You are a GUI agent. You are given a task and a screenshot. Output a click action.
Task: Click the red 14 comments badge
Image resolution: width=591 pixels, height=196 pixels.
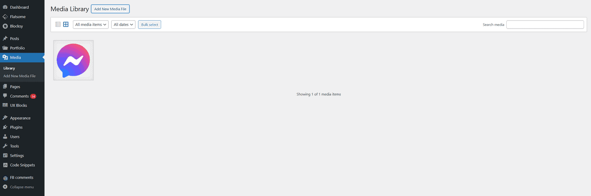coord(33,96)
